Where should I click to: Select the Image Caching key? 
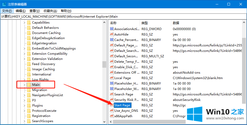[44, 69]
